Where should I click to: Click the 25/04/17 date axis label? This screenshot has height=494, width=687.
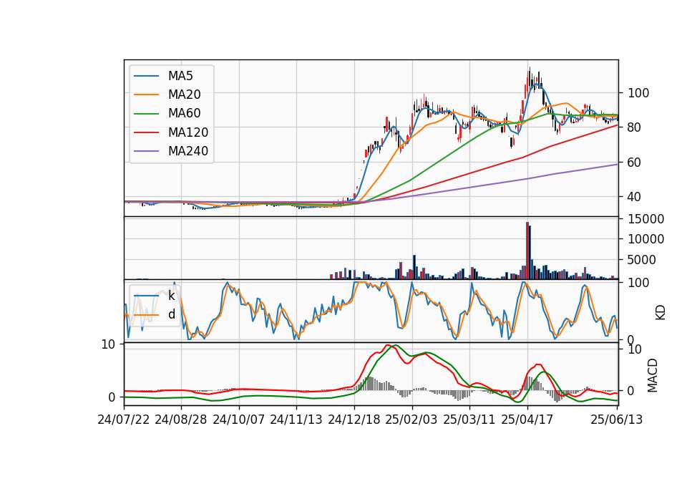tap(527, 420)
